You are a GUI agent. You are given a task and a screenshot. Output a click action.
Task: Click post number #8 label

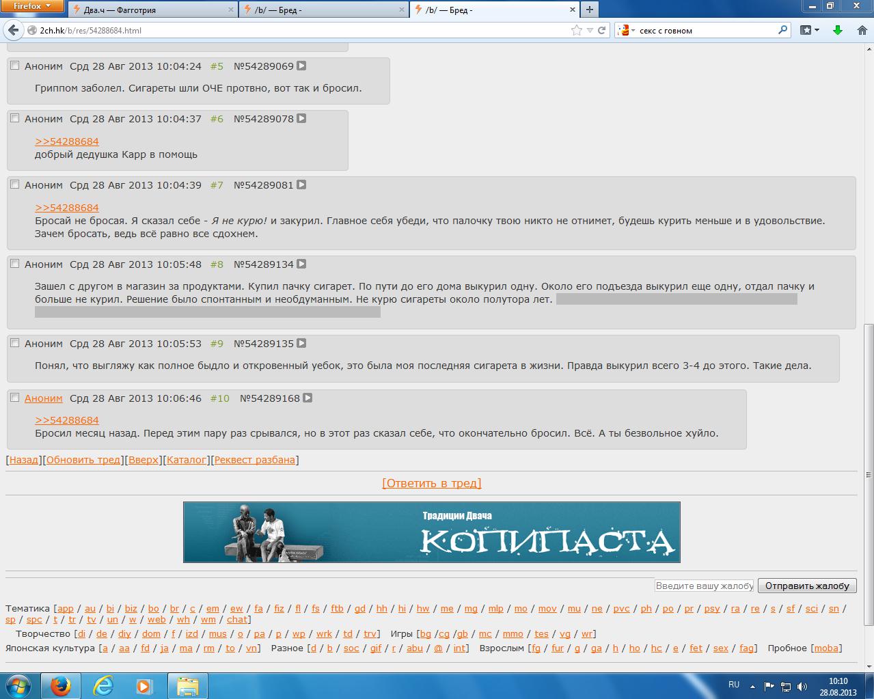(x=217, y=264)
